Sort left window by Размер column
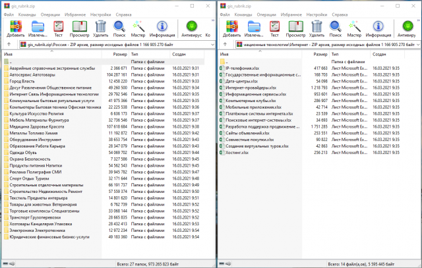 [x=119, y=54]
